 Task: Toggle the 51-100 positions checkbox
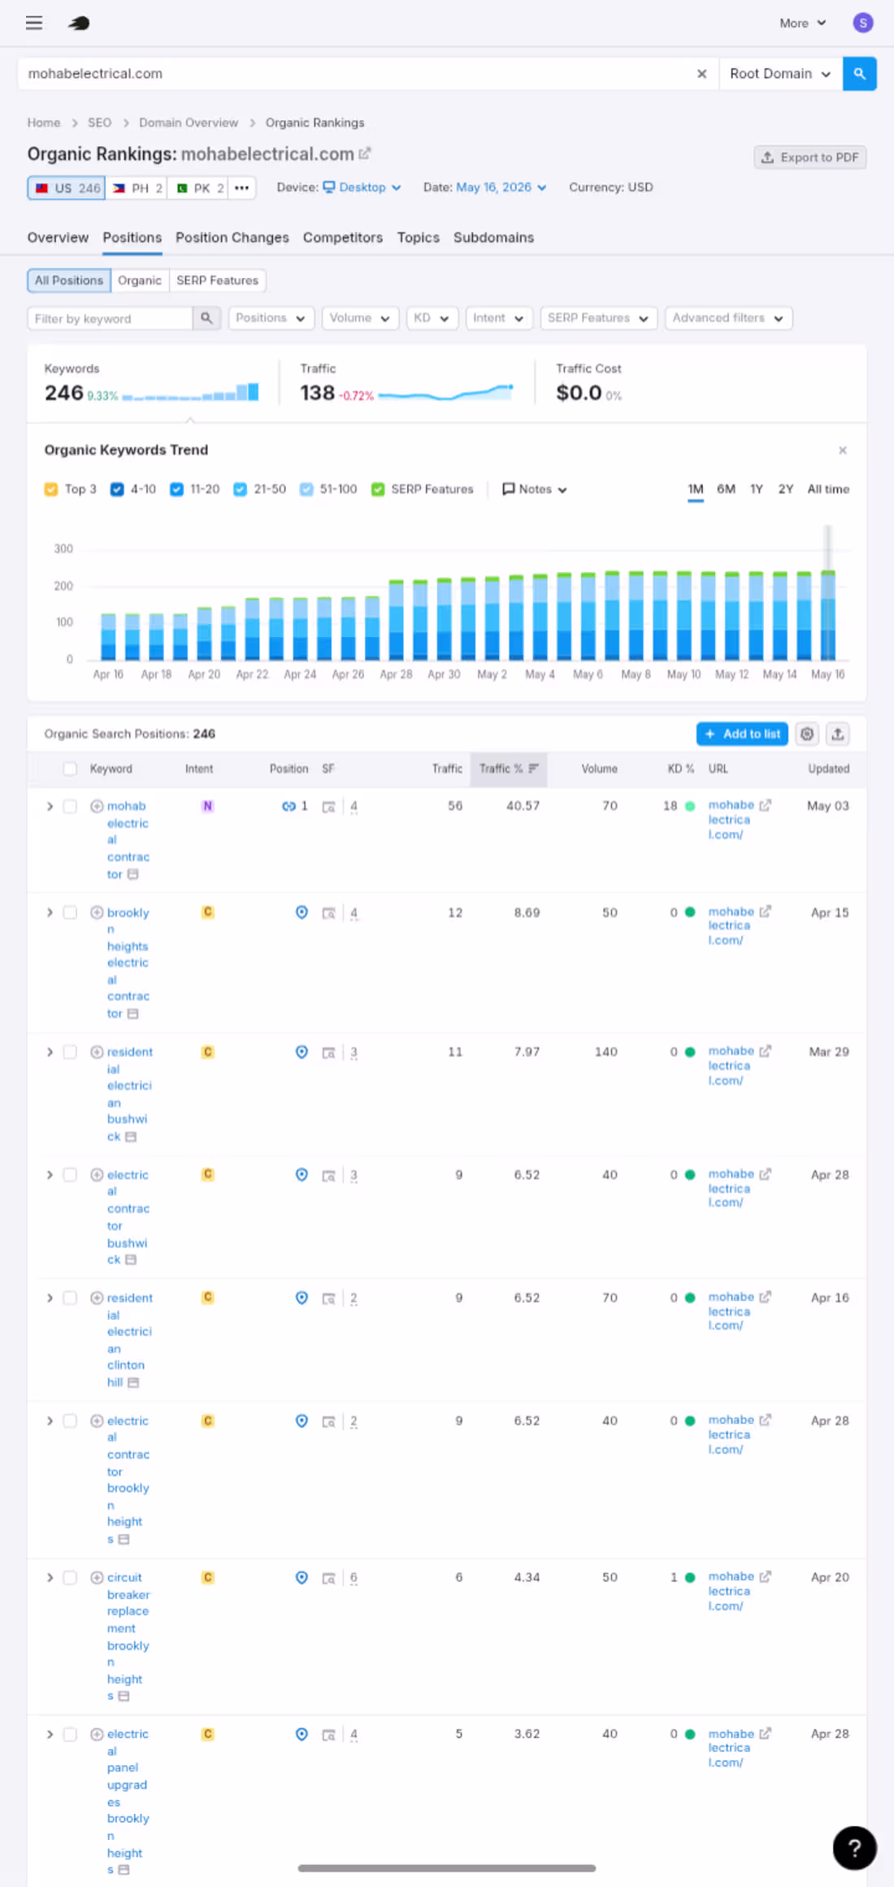306,489
